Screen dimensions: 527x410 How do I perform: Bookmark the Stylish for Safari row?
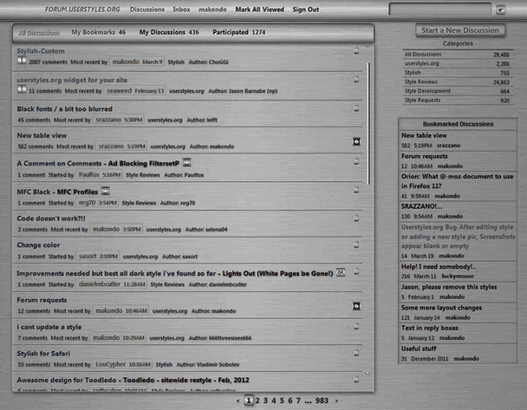pyautogui.click(x=356, y=353)
